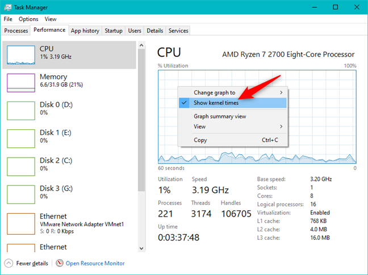Maximize the Task Manager window
Viewport: 368px width, 275px height.
pyautogui.click(x=336, y=7)
